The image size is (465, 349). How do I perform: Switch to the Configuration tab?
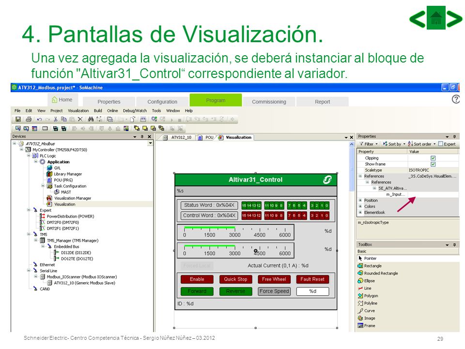[162, 101]
